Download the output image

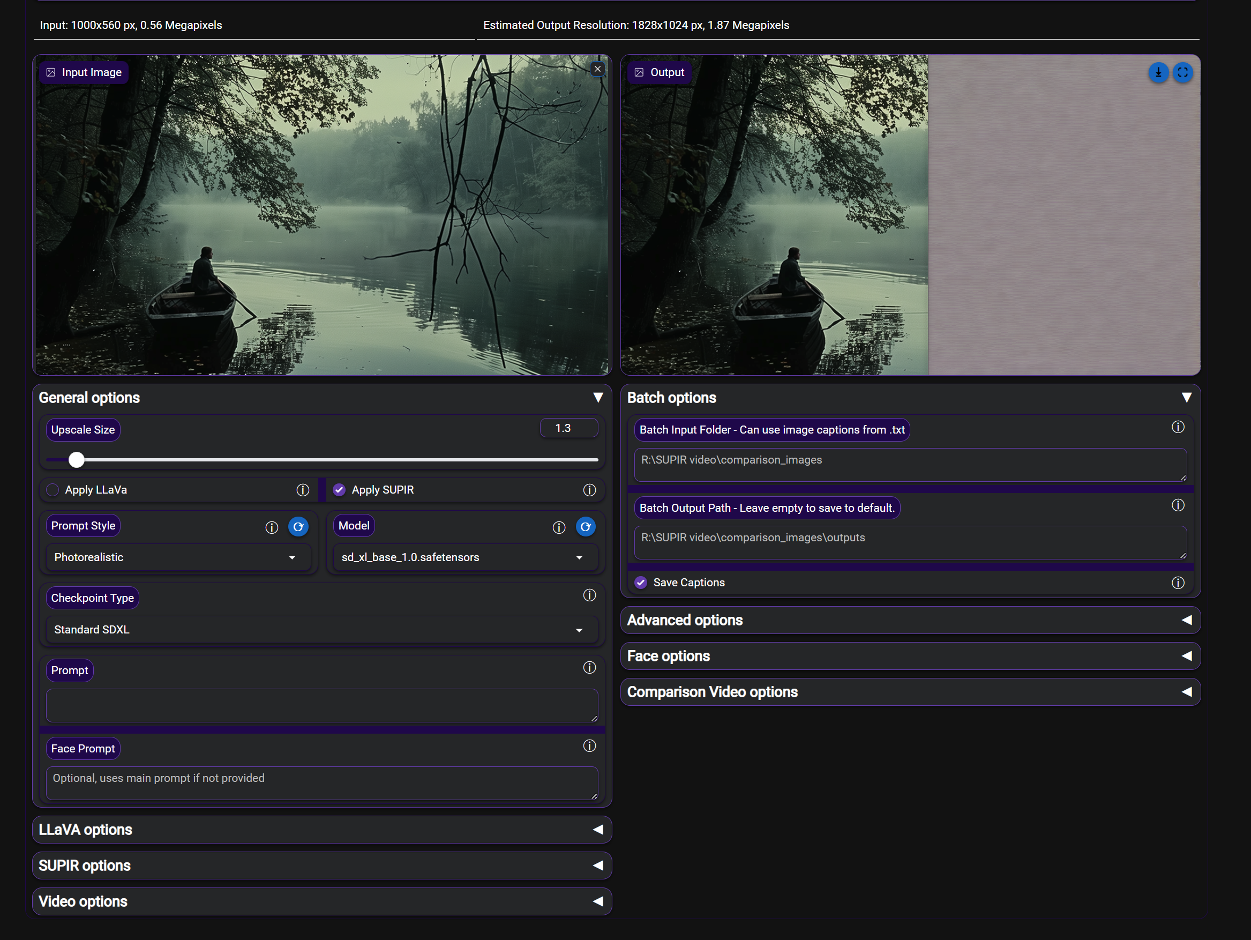click(1158, 72)
